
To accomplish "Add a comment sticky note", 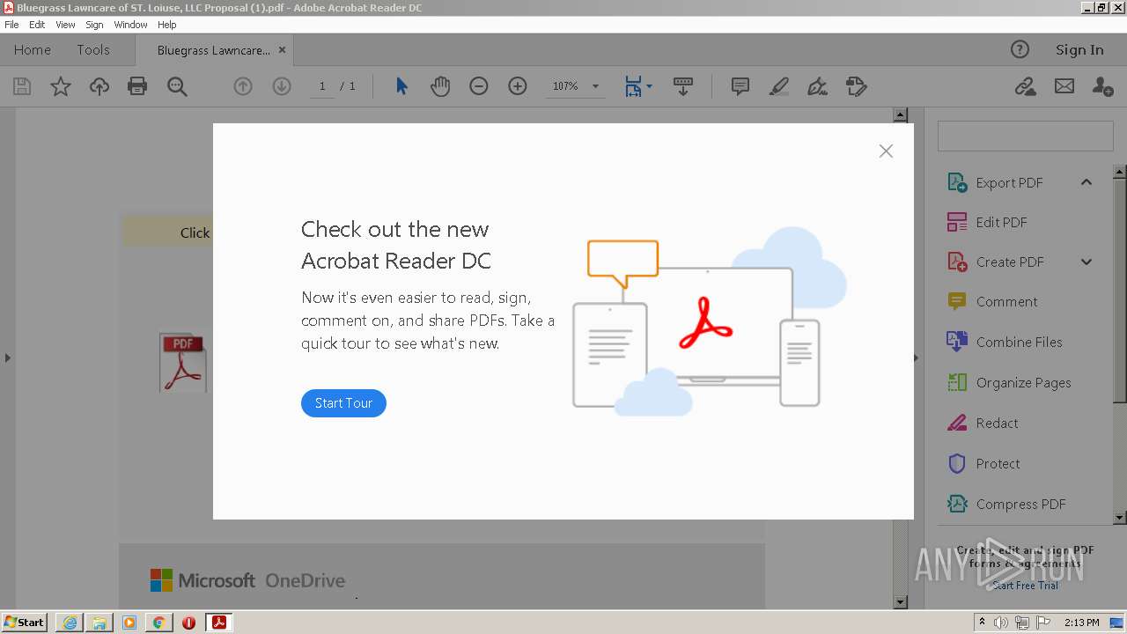I will tap(740, 86).
